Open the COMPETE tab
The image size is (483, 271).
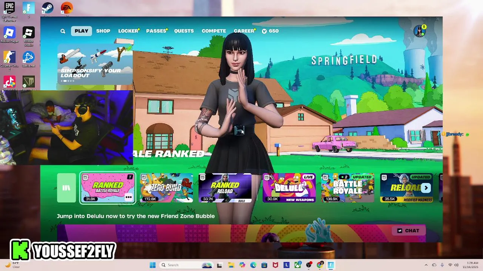click(214, 31)
